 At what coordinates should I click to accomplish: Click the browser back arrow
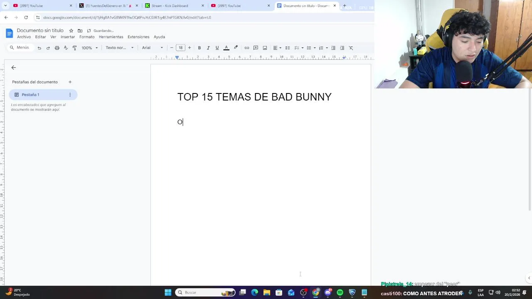(x=6, y=17)
